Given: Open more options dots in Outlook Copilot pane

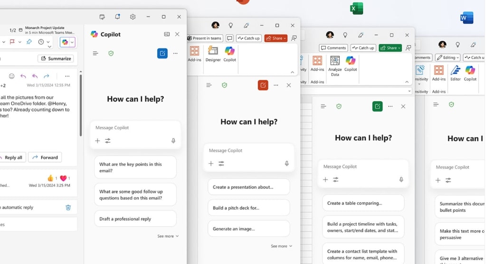Looking at the screenshot, I should [175, 53].
